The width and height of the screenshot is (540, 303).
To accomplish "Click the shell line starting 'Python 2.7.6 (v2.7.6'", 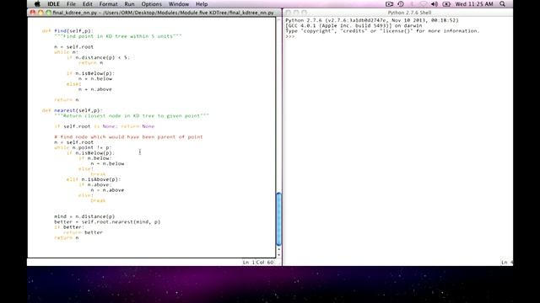I will [372, 20].
